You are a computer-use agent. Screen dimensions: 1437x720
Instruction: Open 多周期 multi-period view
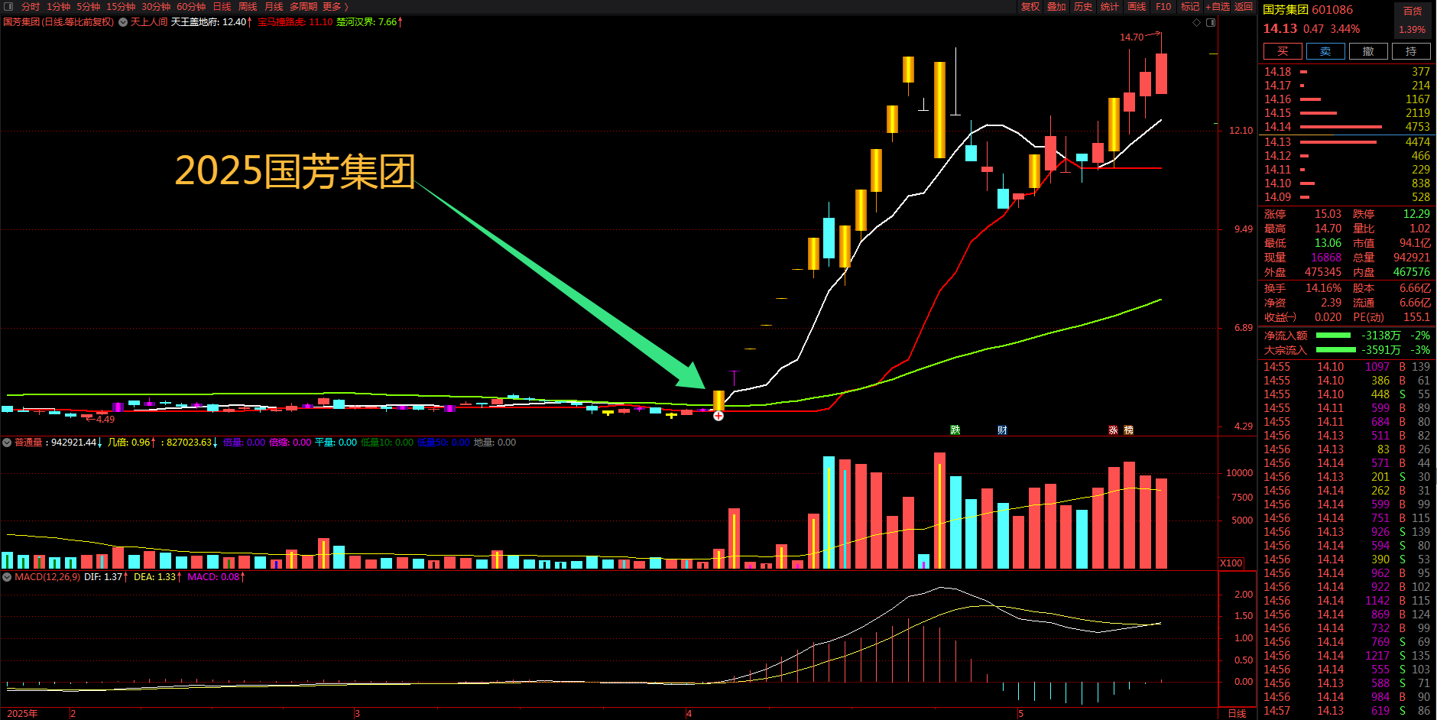(303, 6)
